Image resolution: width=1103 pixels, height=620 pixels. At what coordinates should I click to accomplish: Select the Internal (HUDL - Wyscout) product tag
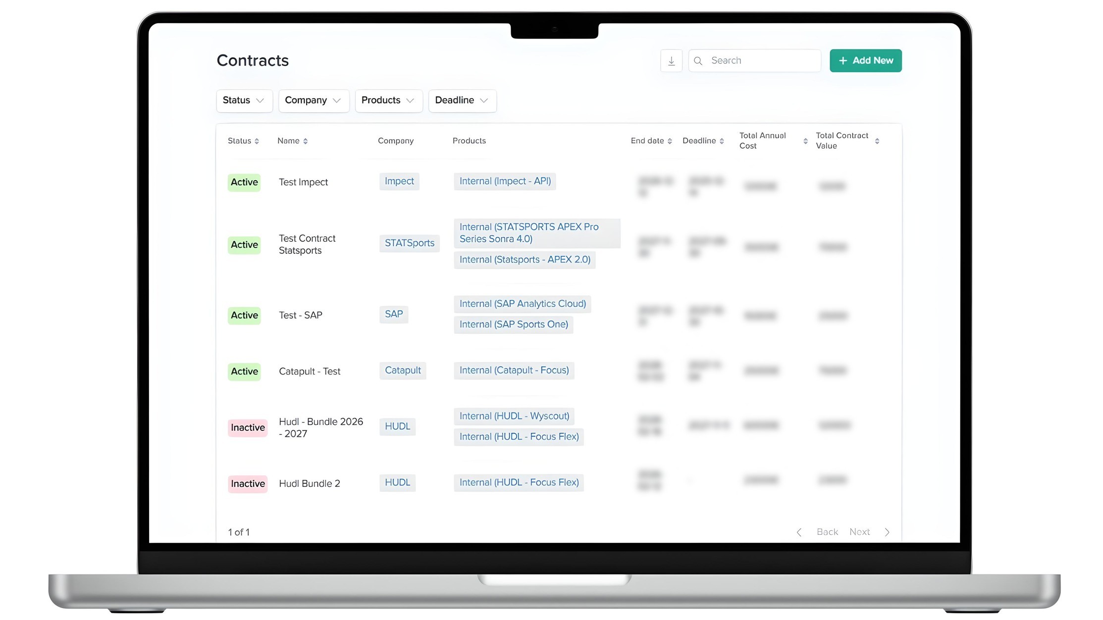514,416
